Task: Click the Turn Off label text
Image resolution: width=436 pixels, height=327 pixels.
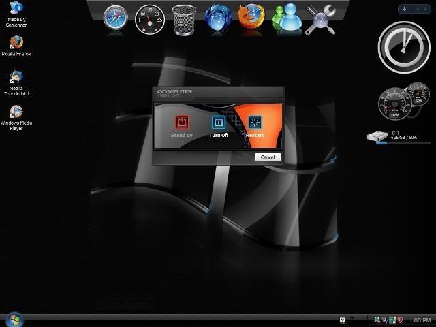Action: pyautogui.click(x=219, y=135)
